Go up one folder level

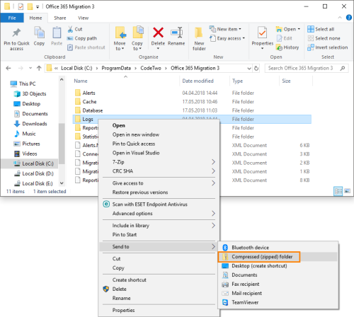click(39, 68)
